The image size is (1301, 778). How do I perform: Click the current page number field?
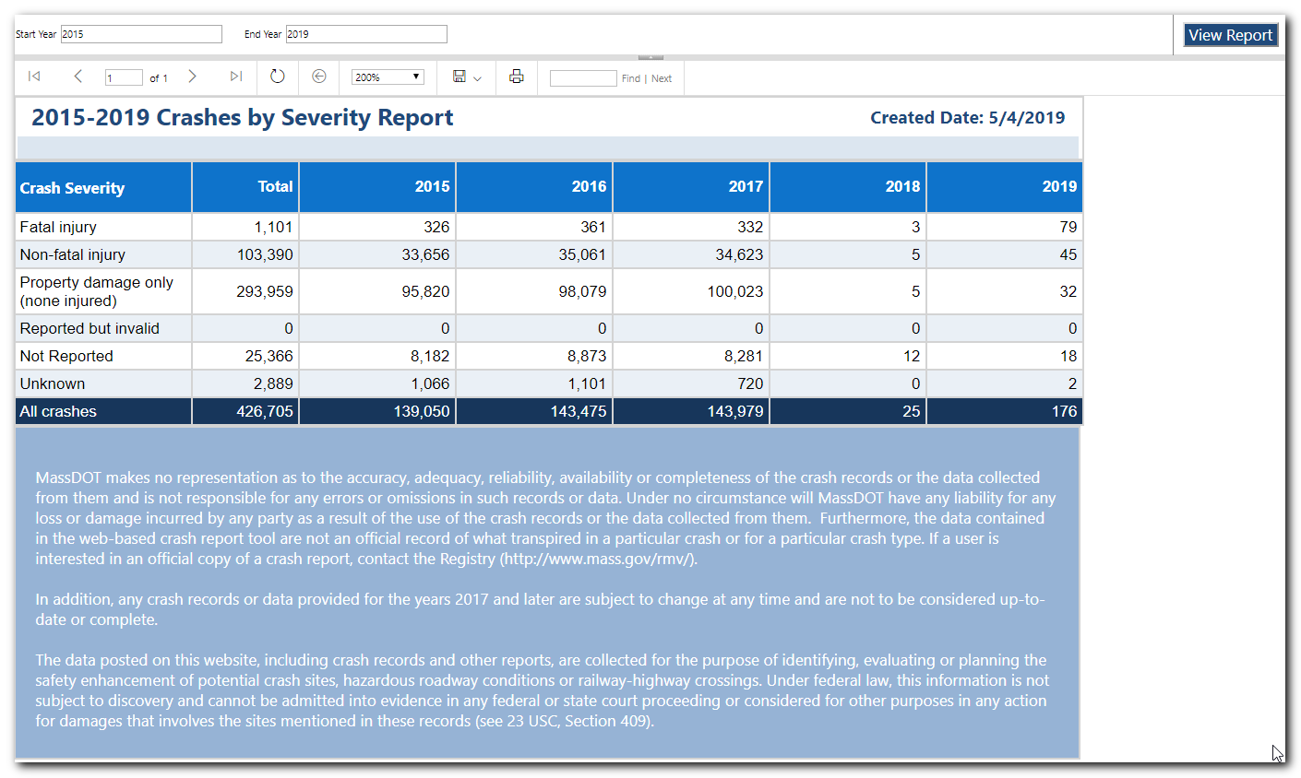(124, 78)
